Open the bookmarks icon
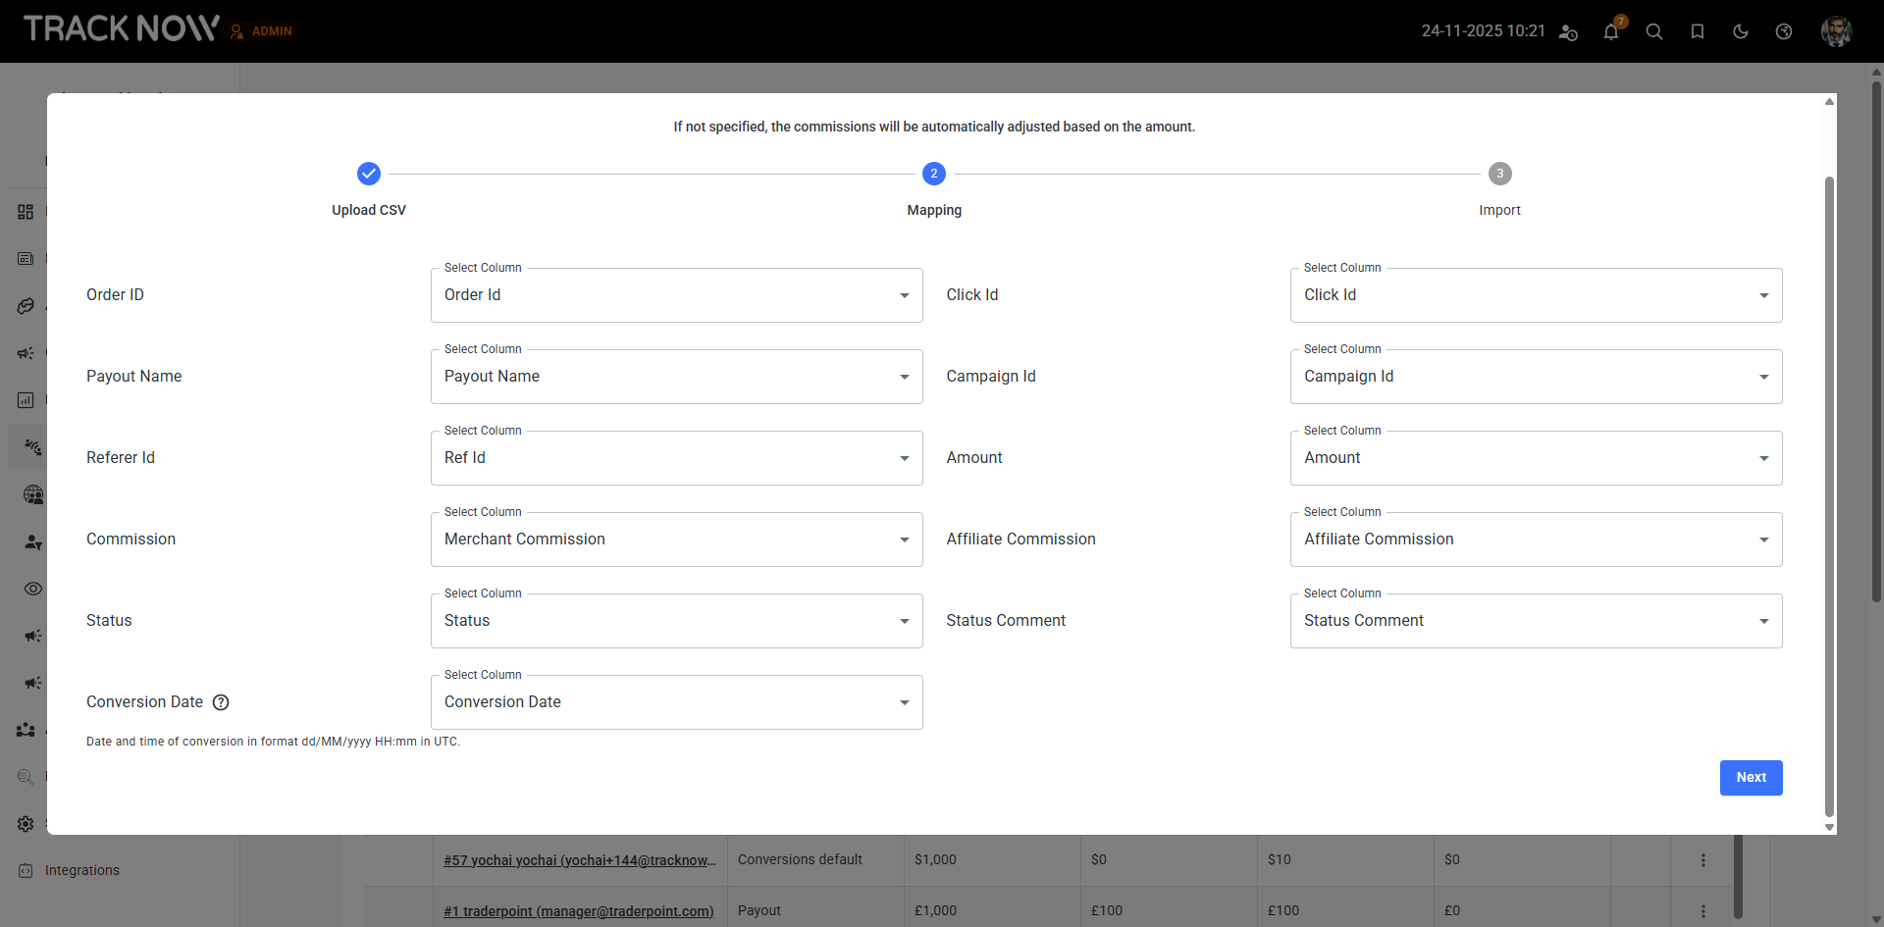This screenshot has height=927, width=1884. (x=1698, y=31)
